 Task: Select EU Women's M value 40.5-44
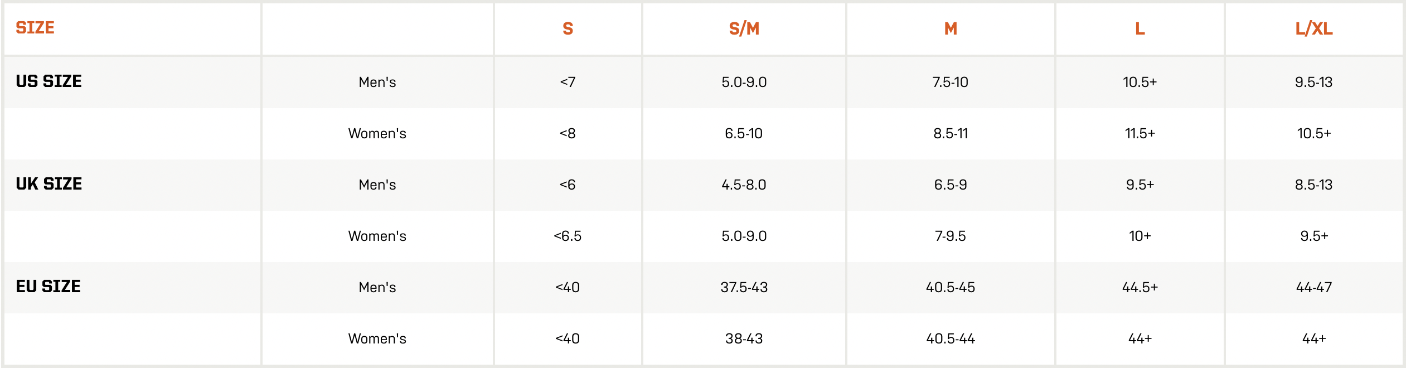[951, 338]
